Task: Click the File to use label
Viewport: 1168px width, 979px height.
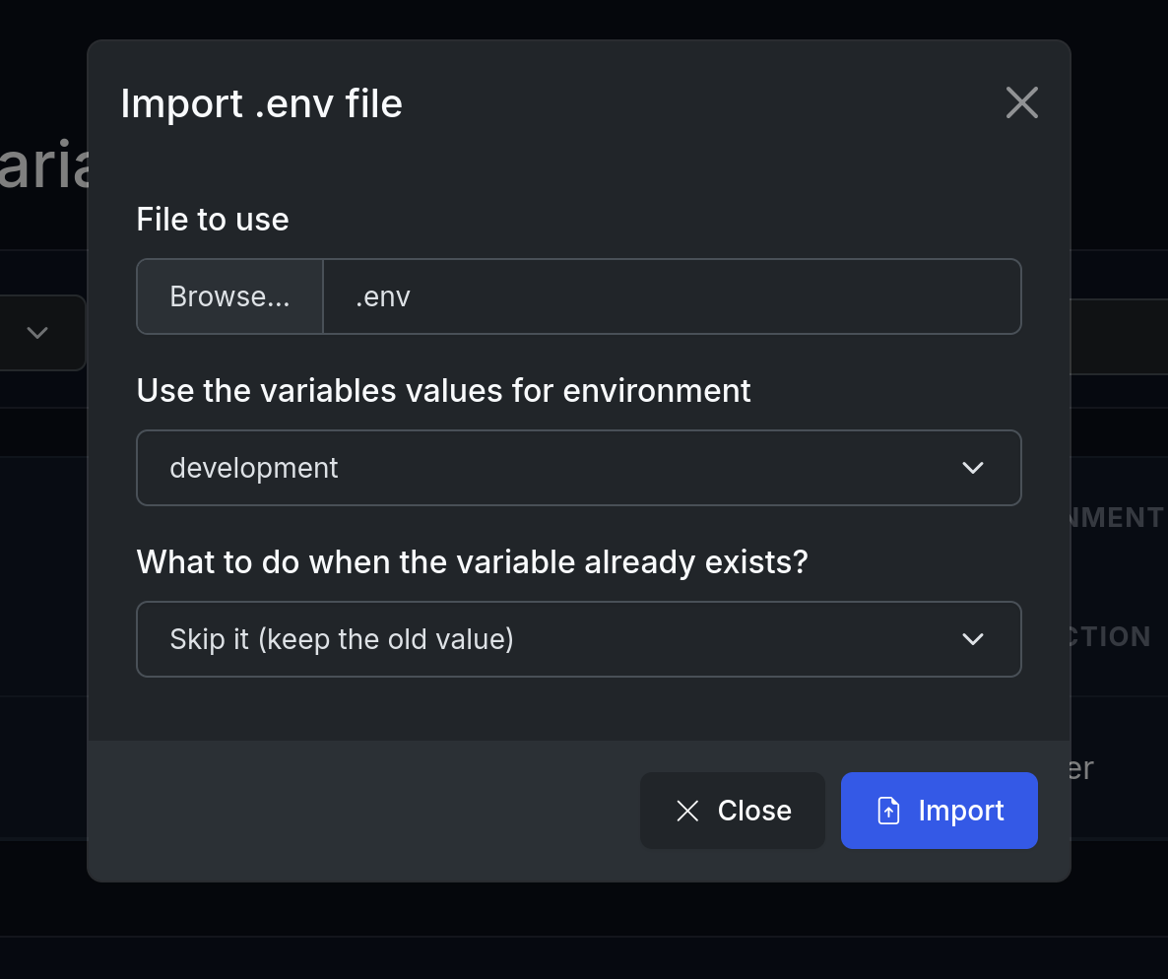Action: [212, 219]
